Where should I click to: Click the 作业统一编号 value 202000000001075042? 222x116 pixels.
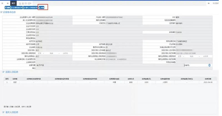coord(114,17)
